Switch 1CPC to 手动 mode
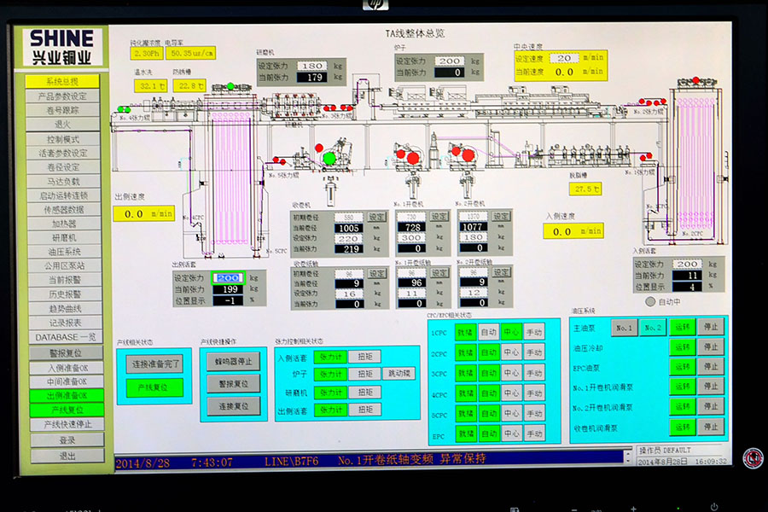The height and width of the screenshot is (512, 768). (533, 331)
